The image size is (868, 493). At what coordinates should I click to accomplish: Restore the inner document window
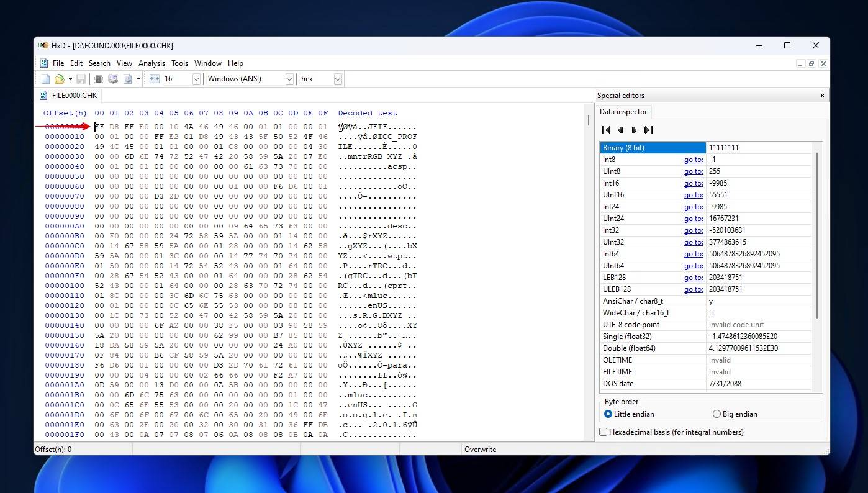811,63
